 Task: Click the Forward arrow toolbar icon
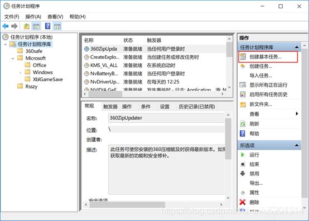(x=15, y=26)
